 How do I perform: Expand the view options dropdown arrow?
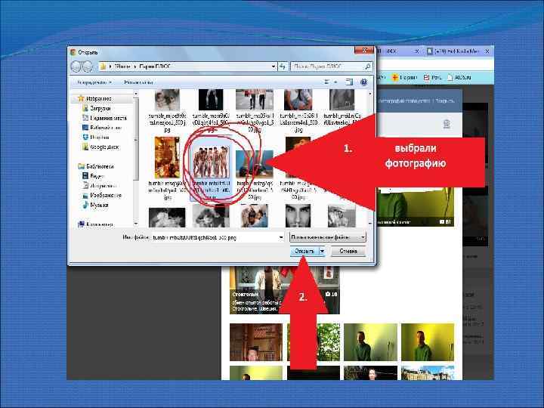pyautogui.click(x=335, y=82)
